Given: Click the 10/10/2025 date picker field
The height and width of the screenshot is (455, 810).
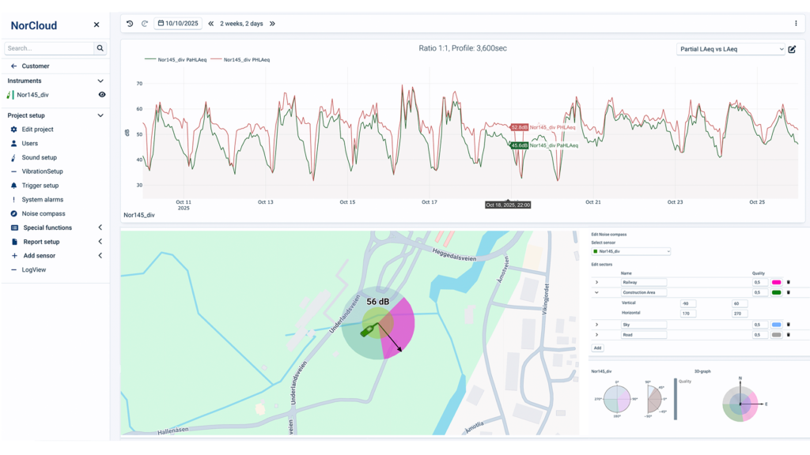Looking at the screenshot, I should click(x=178, y=24).
